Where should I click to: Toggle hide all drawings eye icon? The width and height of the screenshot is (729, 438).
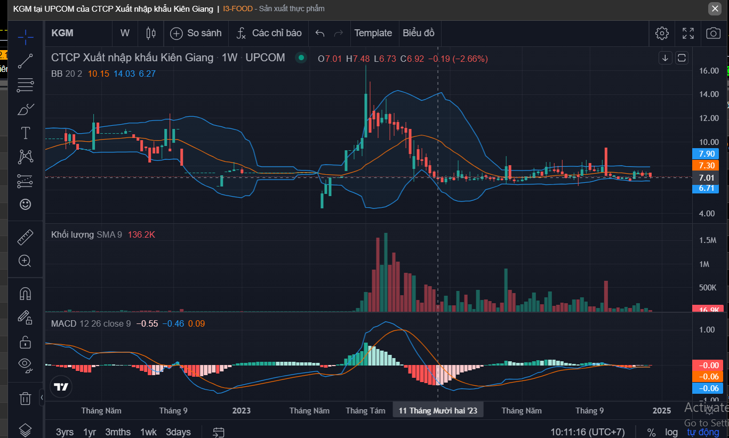click(26, 364)
